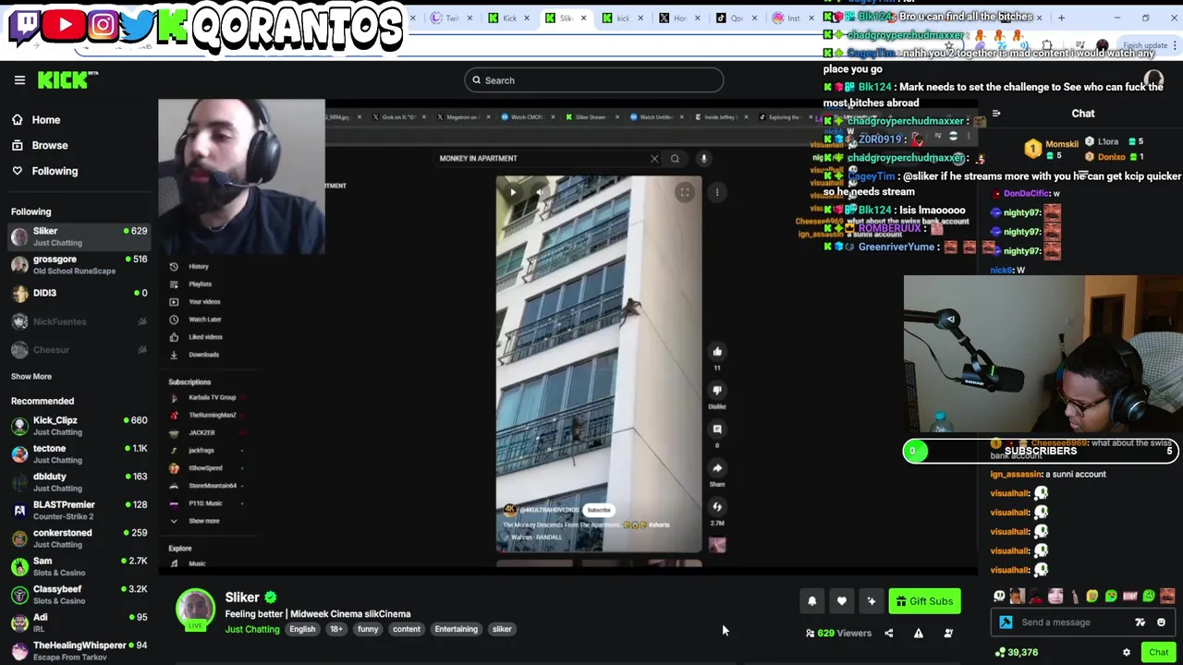Open chat settings gear icon
The width and height of the screenshot is (1183, 665).
click(x=1127, y=653)
